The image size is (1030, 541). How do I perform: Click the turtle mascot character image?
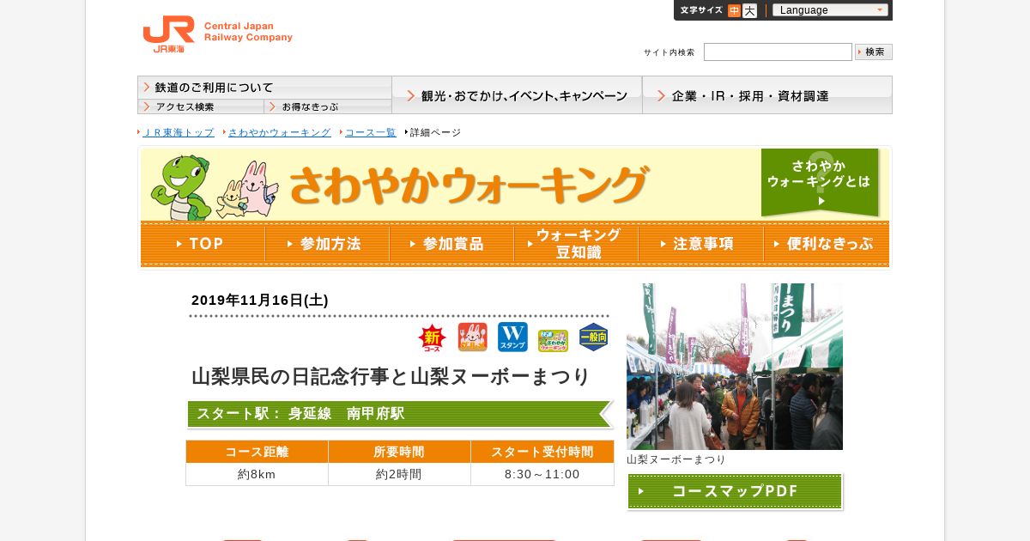tap(180, 187)
